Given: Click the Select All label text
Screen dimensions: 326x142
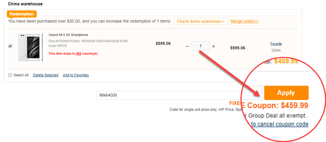Looking at the screenshot, I should 21,75.
